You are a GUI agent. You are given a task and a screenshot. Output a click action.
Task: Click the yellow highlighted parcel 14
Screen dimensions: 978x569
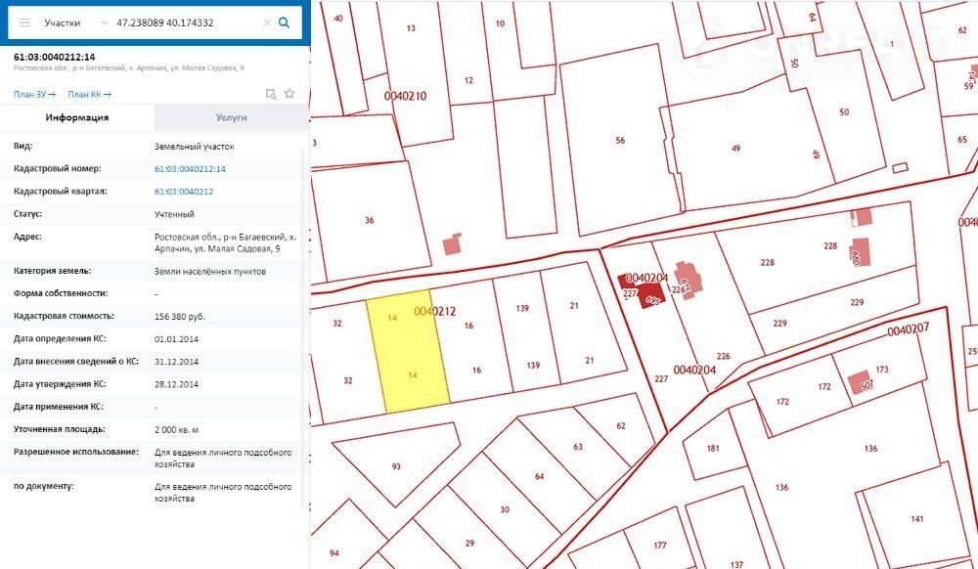pyautogui.click(x=408, y=352)
